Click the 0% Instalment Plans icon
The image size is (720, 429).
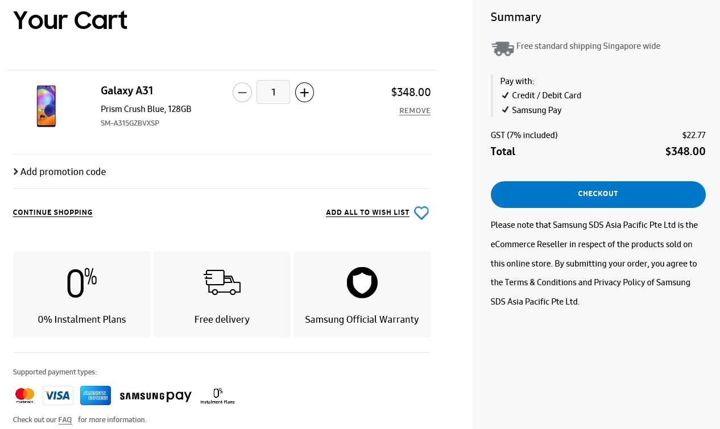tap(82, 282)
